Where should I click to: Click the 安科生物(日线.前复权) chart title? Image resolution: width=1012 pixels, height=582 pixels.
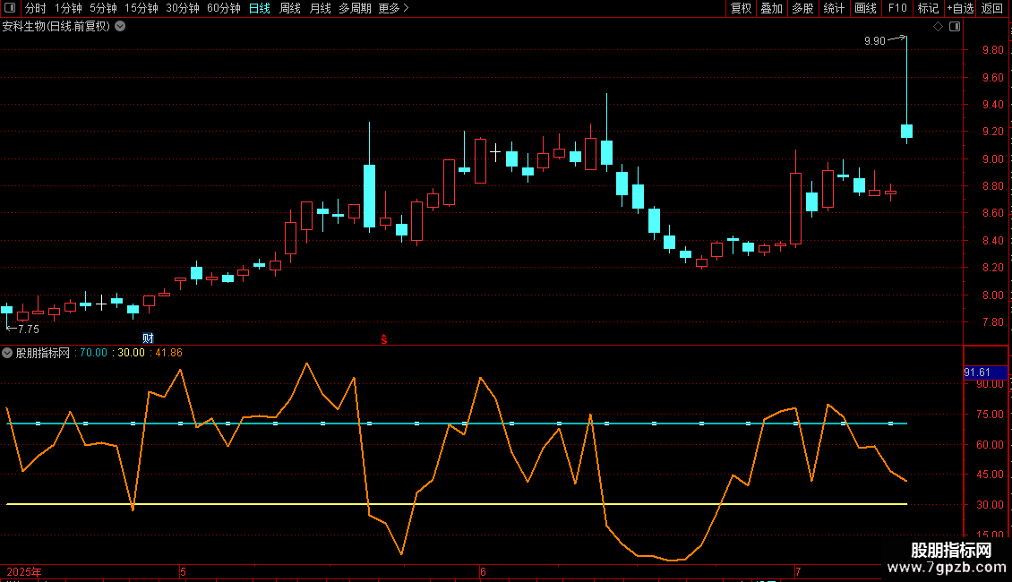pyautogui.click(x=56, y=27)
